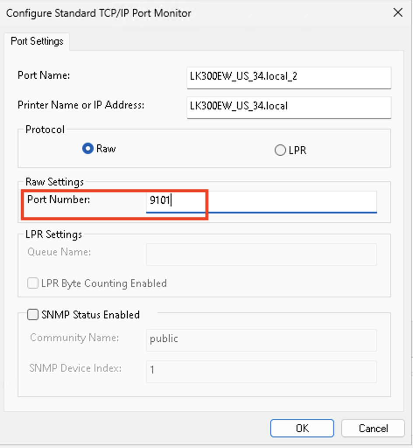Close the Configure Standard TCP/IP dialog

point(398,13)
